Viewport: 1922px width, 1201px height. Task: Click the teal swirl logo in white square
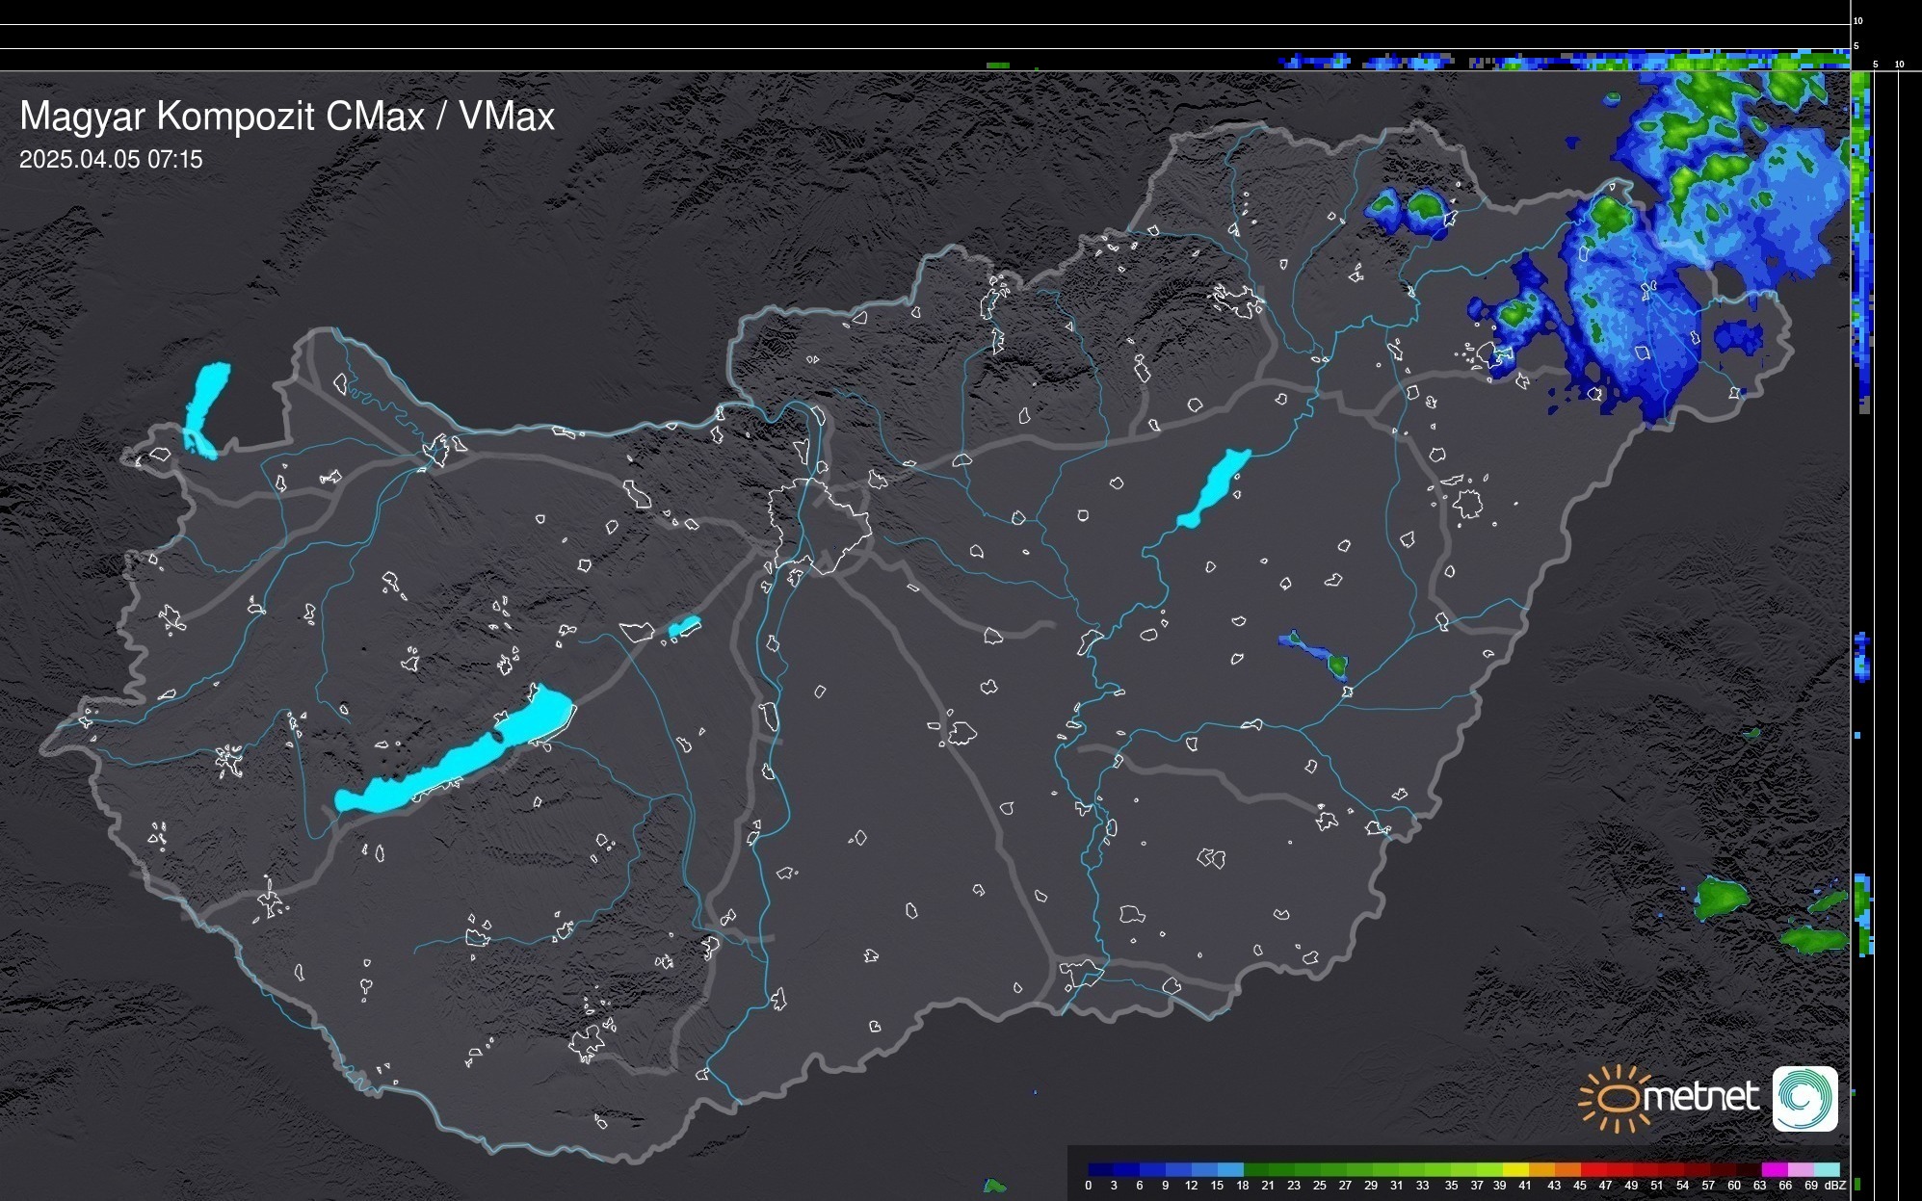(1804, 1098)
